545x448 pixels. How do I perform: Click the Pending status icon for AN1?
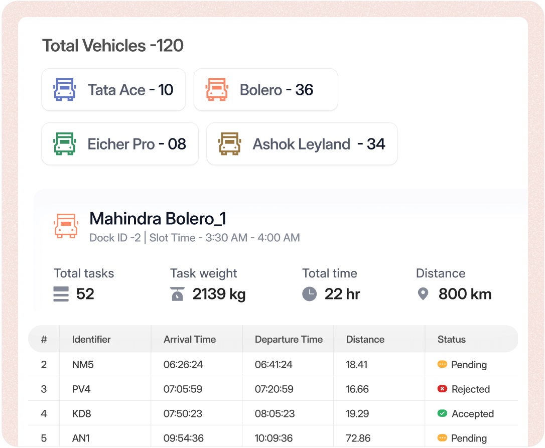tap(442, 438)
